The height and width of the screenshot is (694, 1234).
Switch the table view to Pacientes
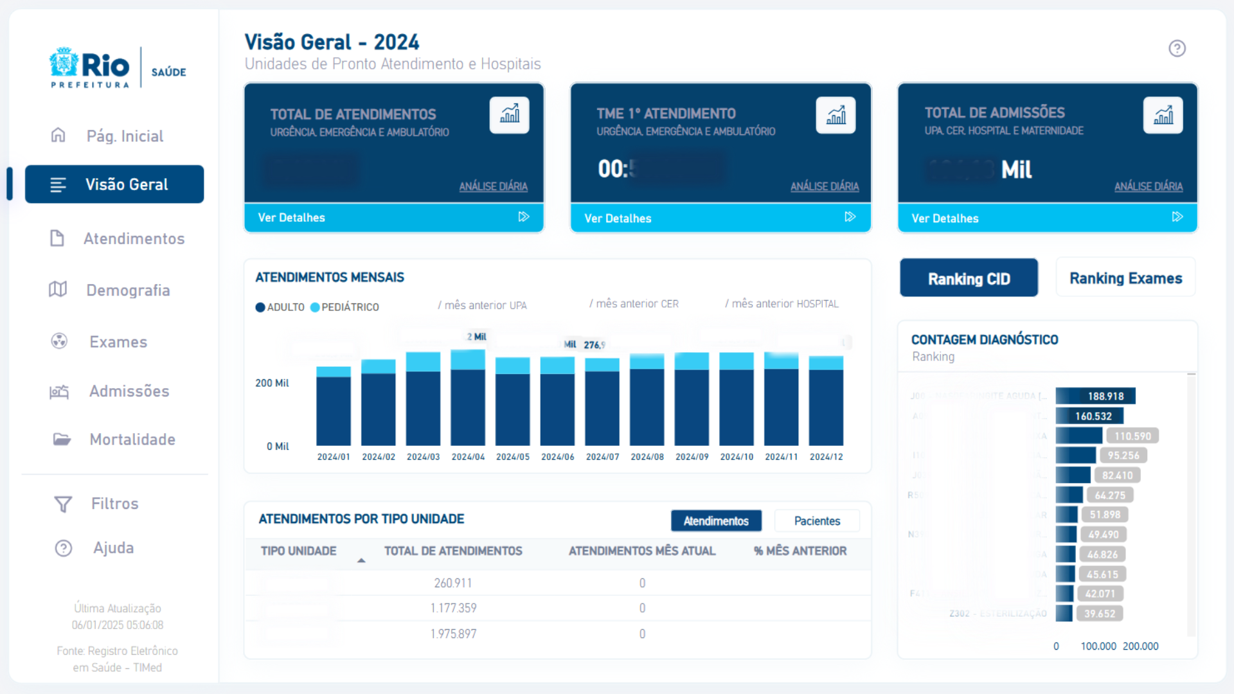[817, 520]
